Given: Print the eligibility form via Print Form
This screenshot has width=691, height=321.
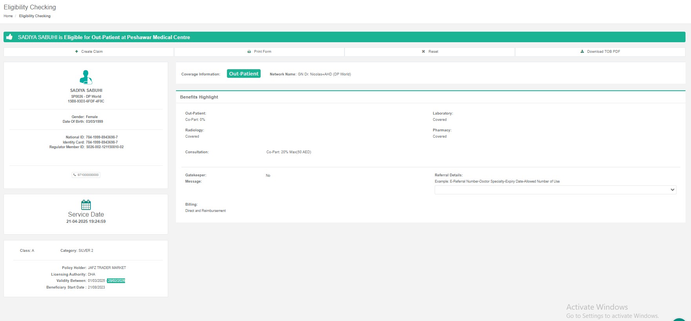Looking at the screenshot, I should click(x=259, y=52).
